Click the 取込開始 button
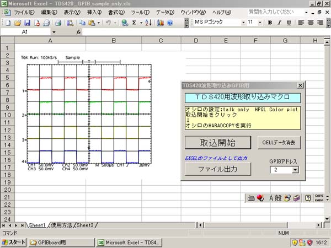 [x=218, y=143]
